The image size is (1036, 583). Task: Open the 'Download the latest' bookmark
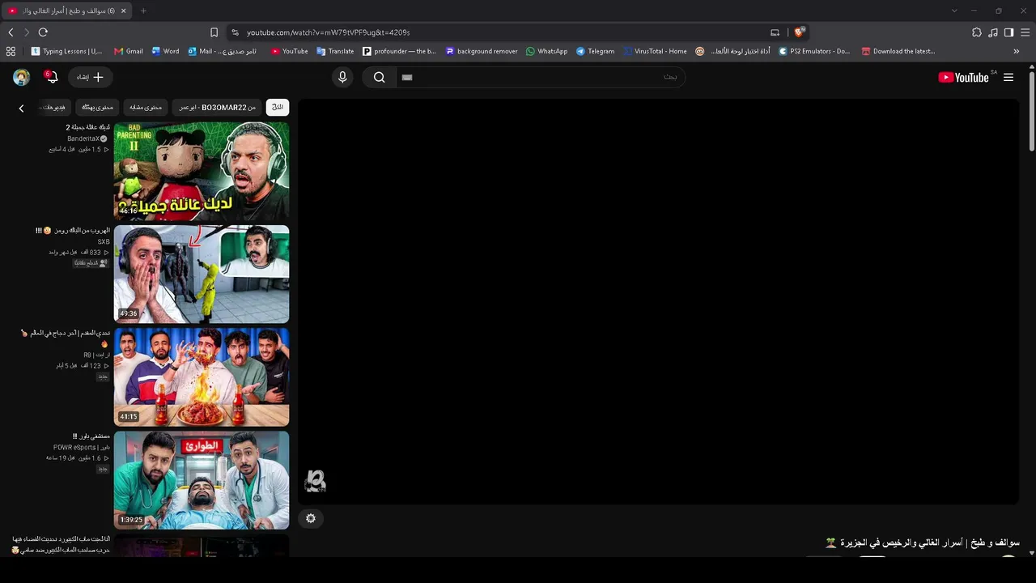tap(898, 51)
